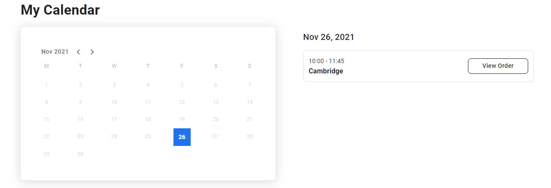Select November 1 in calendar
The height and width of the screenshot is (188, 551).
tap(46, 85)
